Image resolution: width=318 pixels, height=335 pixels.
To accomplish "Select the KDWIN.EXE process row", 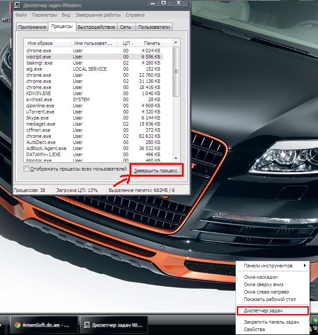I will click(94, 93).
